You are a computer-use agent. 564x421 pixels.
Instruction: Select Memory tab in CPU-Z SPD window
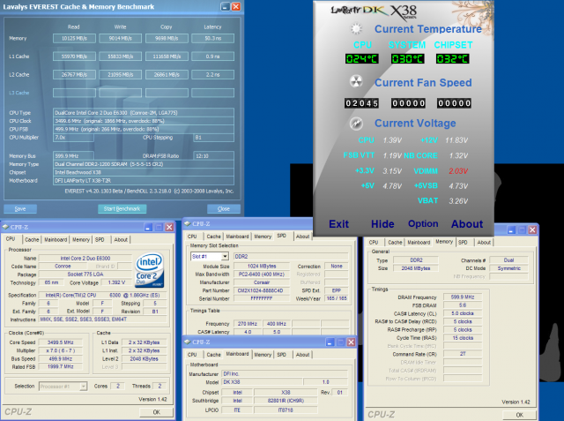(x=263, y=237)
